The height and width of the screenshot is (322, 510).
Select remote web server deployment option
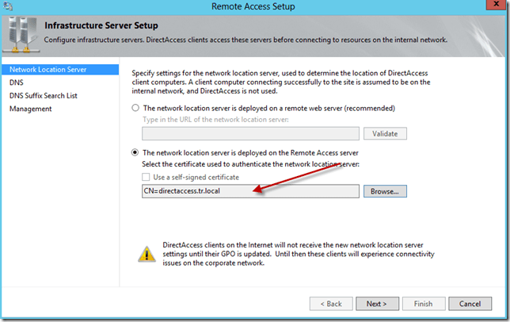coord(135,108)
